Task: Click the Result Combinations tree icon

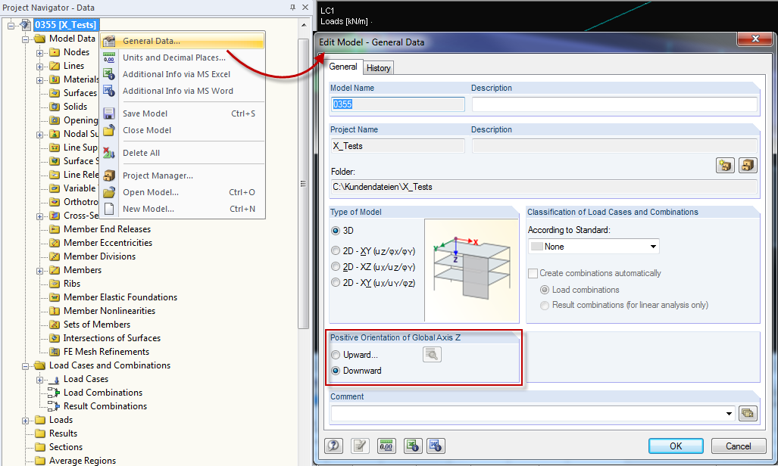Action: click(x=54, y=406)
